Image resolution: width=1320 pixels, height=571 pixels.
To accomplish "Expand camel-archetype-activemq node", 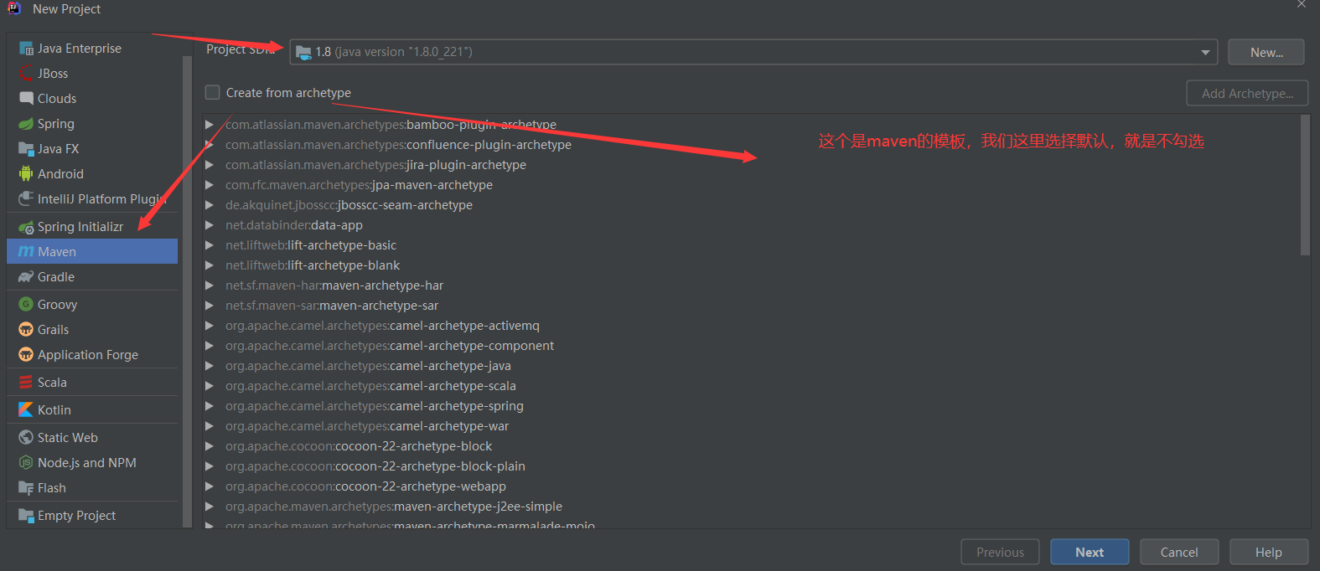I will coord(210,326).
